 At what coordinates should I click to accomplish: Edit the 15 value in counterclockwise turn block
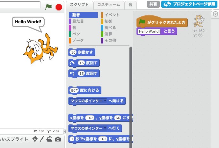point(81,74)
